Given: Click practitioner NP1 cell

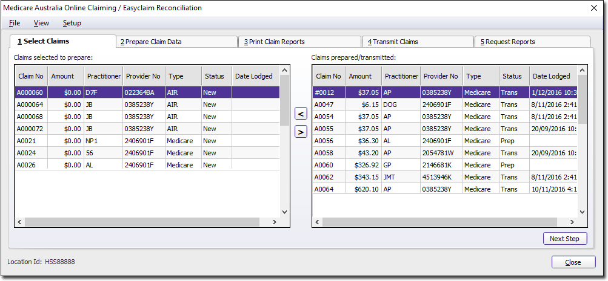Looking at the screenshot, I should 103,141.
